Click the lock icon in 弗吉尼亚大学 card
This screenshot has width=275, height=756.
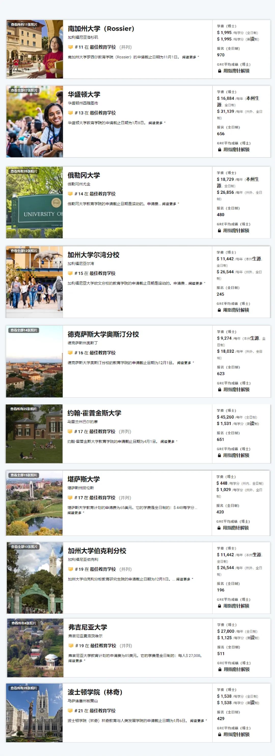220,669
